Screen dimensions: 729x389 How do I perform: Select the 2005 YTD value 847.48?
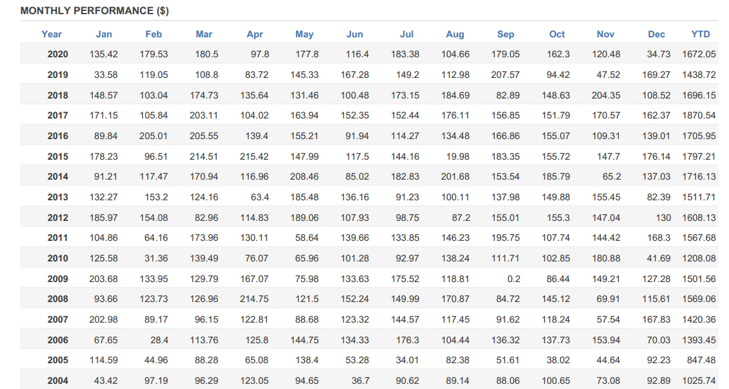coord(701,360)
